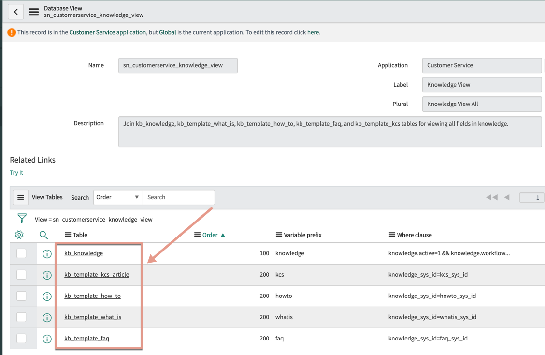Preview kb_template_what_is record info icon
The height and width of the screenshot is (355, 545).
[47, 317]
